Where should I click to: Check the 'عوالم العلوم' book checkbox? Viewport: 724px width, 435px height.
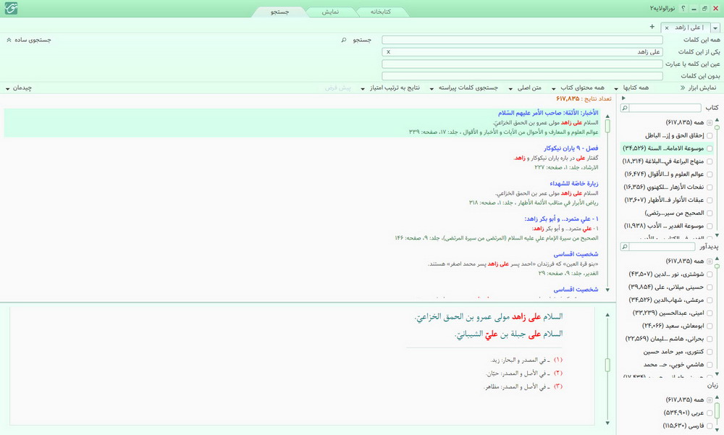coord(710,174)
